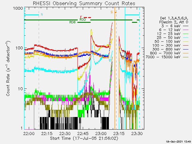Click the olive line swatch for 7000 - 15000 keV
The image size is (192, 144).
(186, 57)
